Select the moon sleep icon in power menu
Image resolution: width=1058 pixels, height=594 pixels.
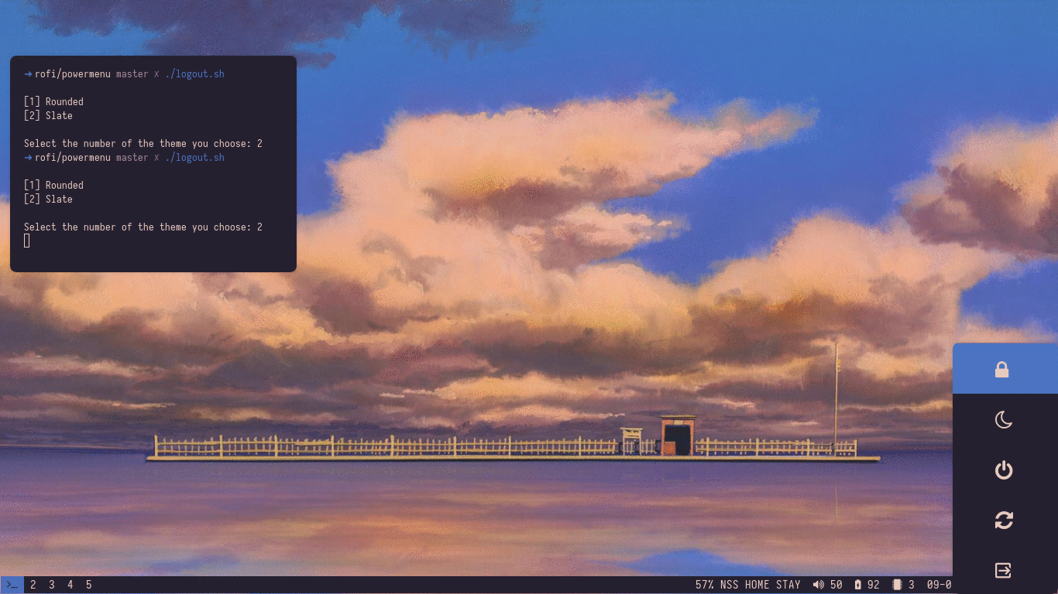point(1003,420)
